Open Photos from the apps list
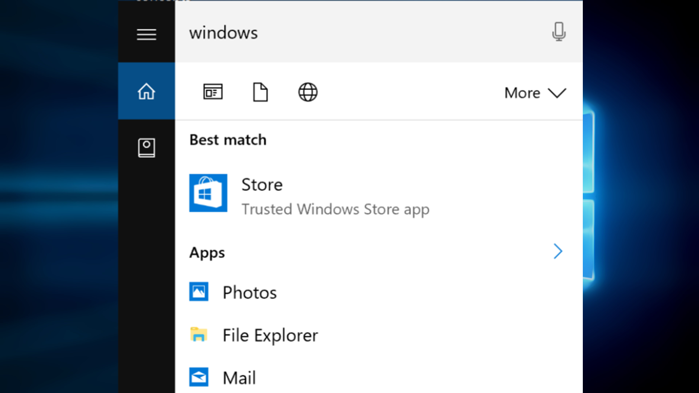 [x=379, y=292]
